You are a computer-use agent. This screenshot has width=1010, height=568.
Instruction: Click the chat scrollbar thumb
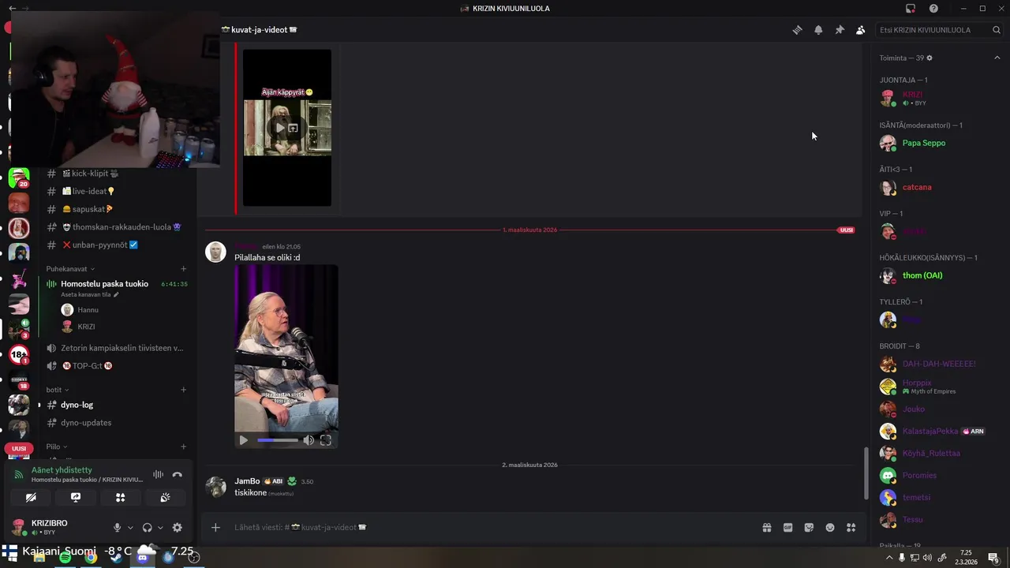coord(866,473)
